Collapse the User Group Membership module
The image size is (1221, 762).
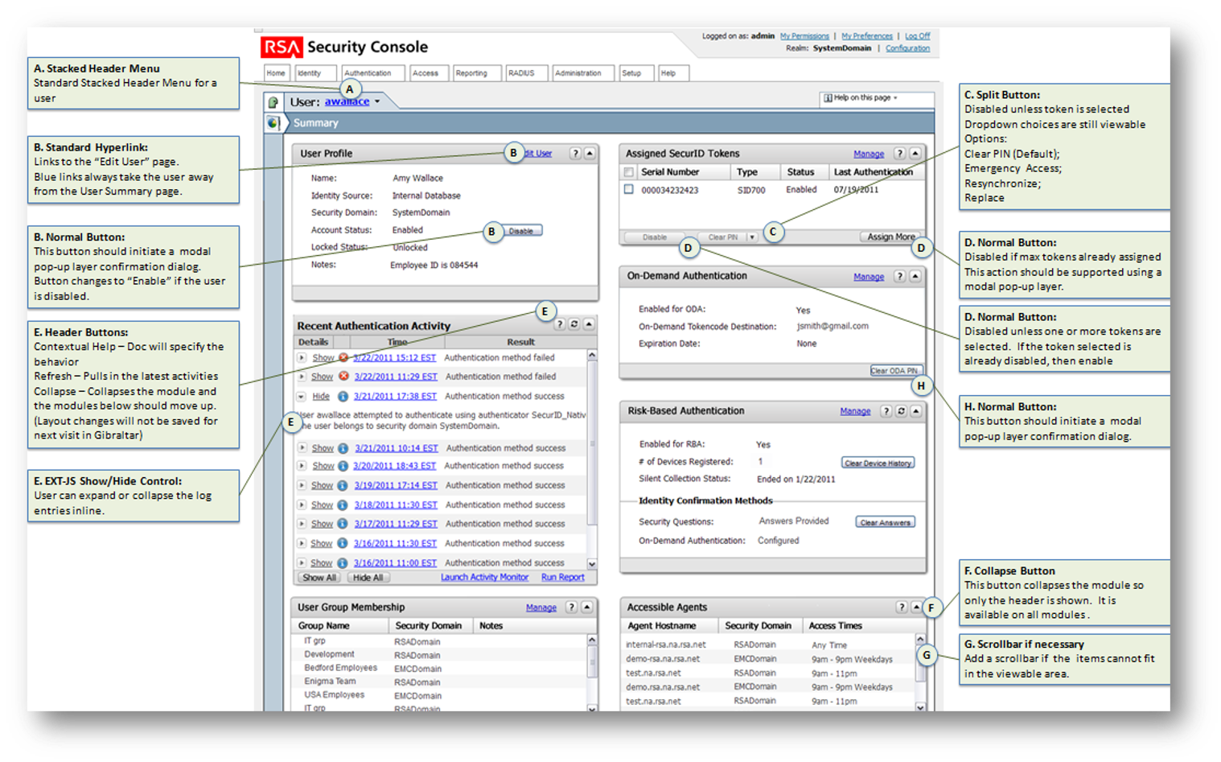point(587,608)
